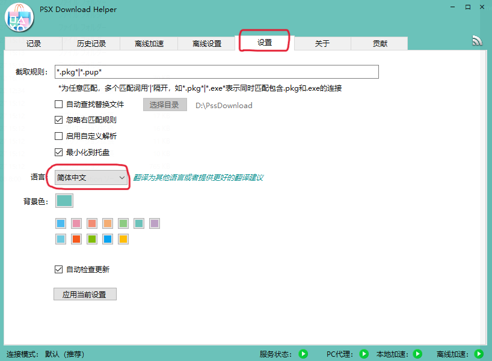Click the offline acceleration status icon
The width and height of the screenshot is (492, 361).
(x=479, y=354)
